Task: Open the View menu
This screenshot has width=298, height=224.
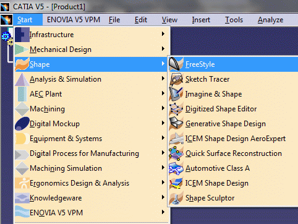Action: (x=169, y=20)
